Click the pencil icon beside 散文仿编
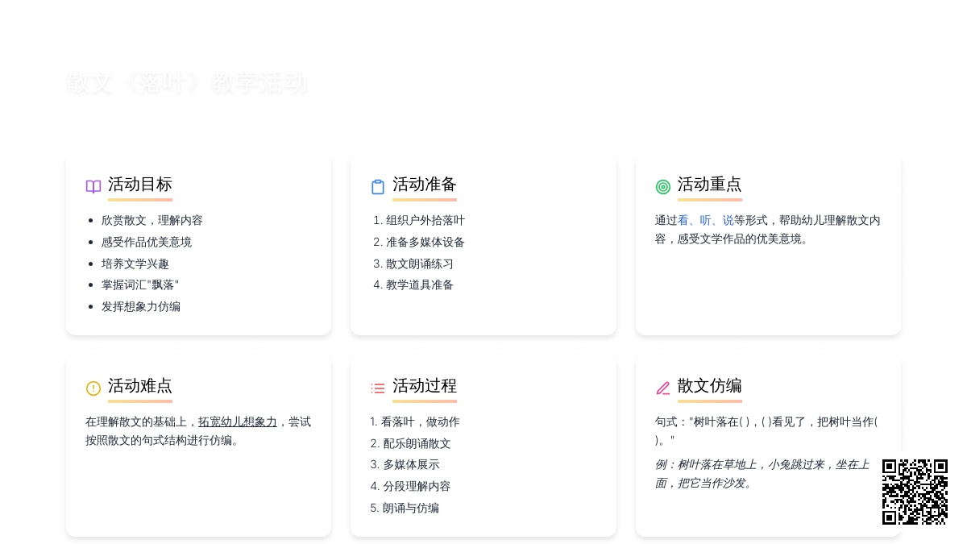The width and height of the screenshot is (967, 544). (x=663, y=388)
